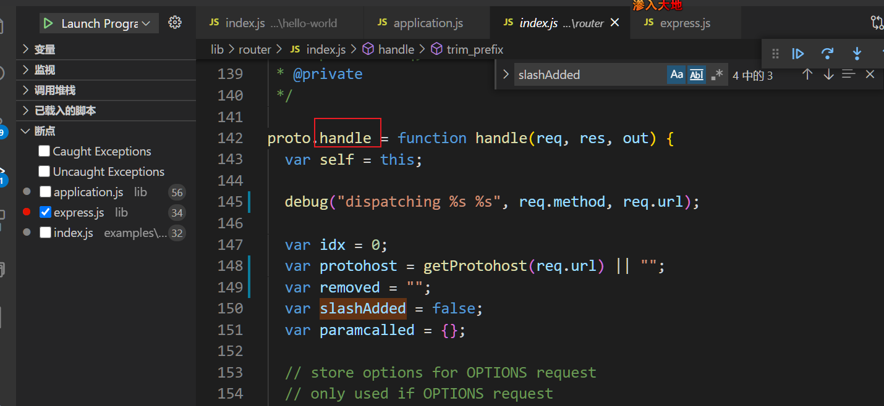The image size is (884, 406).
Task: Click the Step Over debug icon
Action: pyautogui.click(x=827, y=54)
